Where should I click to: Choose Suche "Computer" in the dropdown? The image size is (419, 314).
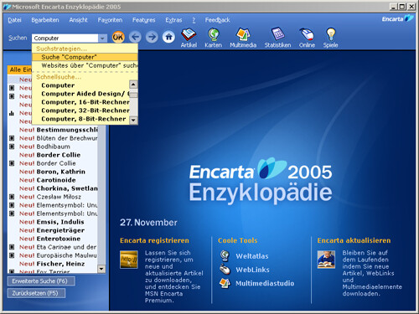click(x=85, y=57)
